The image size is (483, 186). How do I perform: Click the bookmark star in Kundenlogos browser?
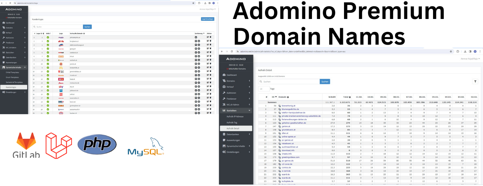(194, 3)
